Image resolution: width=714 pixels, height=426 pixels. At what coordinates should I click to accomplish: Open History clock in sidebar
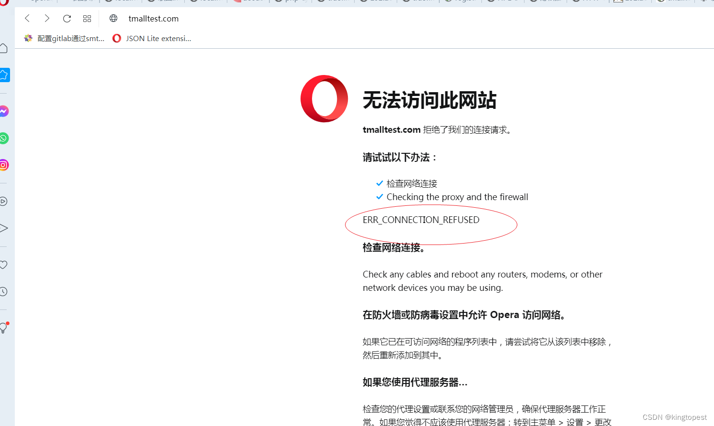click(x=3, y=291)
